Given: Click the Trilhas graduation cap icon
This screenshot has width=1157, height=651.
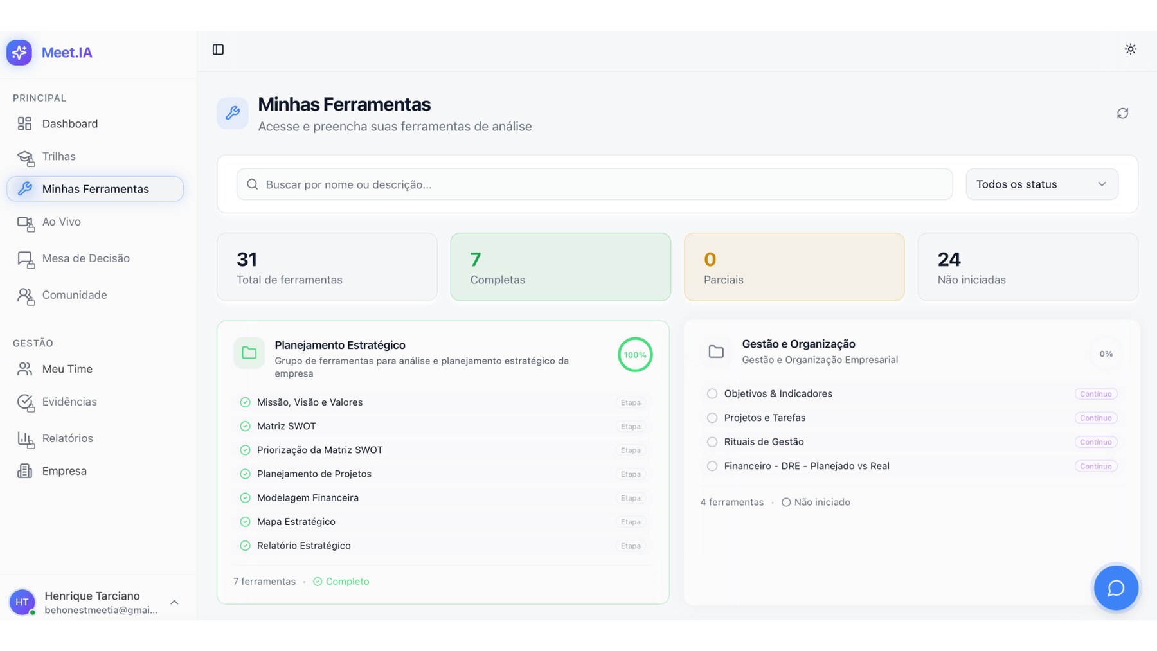Looking at the screenshot, I should (25, 157).
